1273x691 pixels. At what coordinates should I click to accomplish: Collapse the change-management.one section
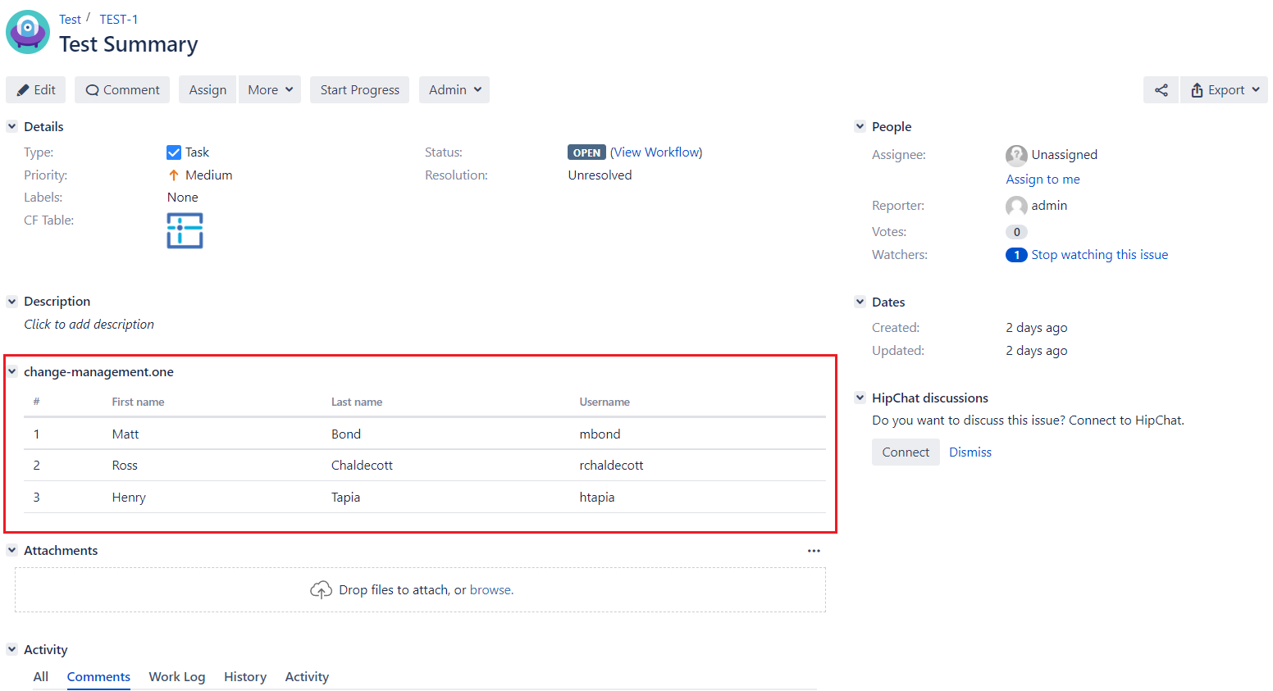pos(11,371)
